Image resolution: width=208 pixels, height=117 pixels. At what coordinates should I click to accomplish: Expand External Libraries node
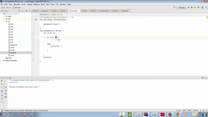pos(1,60)
